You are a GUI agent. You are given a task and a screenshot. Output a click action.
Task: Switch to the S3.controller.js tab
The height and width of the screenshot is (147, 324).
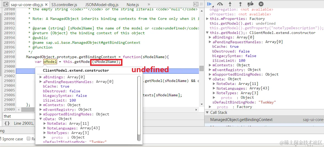64,5
